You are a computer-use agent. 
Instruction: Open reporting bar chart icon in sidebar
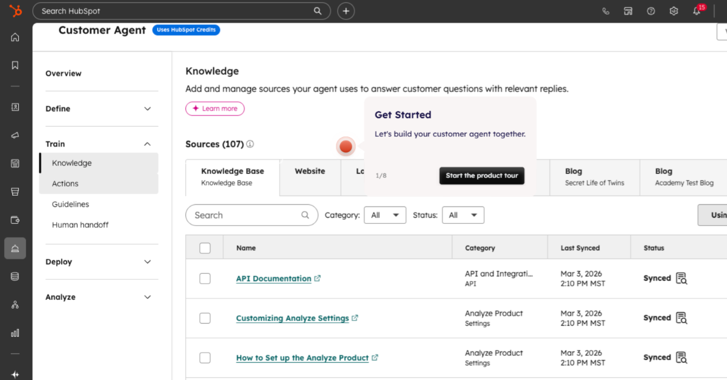coord(15,333)
